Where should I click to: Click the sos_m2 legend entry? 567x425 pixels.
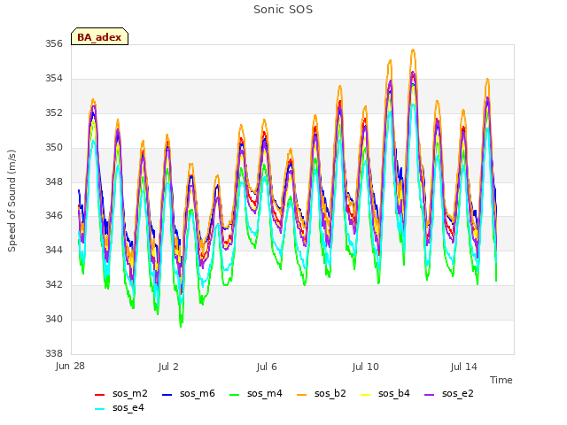pos(121,393)
